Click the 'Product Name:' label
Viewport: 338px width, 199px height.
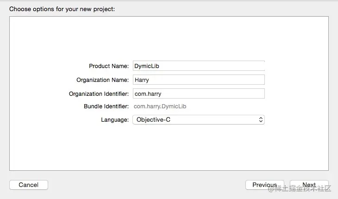tap(109, 66)
